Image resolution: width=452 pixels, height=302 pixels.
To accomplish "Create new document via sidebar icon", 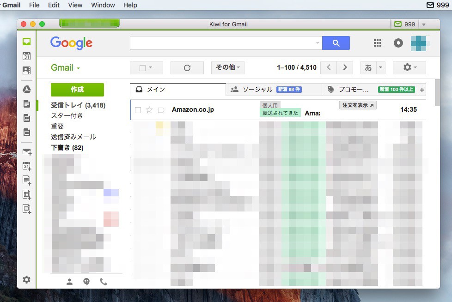I will pos(27,180).
